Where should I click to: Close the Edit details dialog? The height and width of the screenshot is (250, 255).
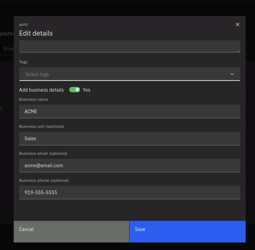point(237,24)
